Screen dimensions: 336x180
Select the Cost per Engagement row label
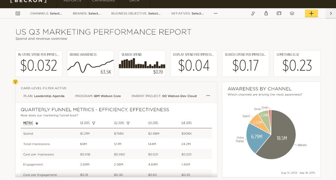coord(40,175)
